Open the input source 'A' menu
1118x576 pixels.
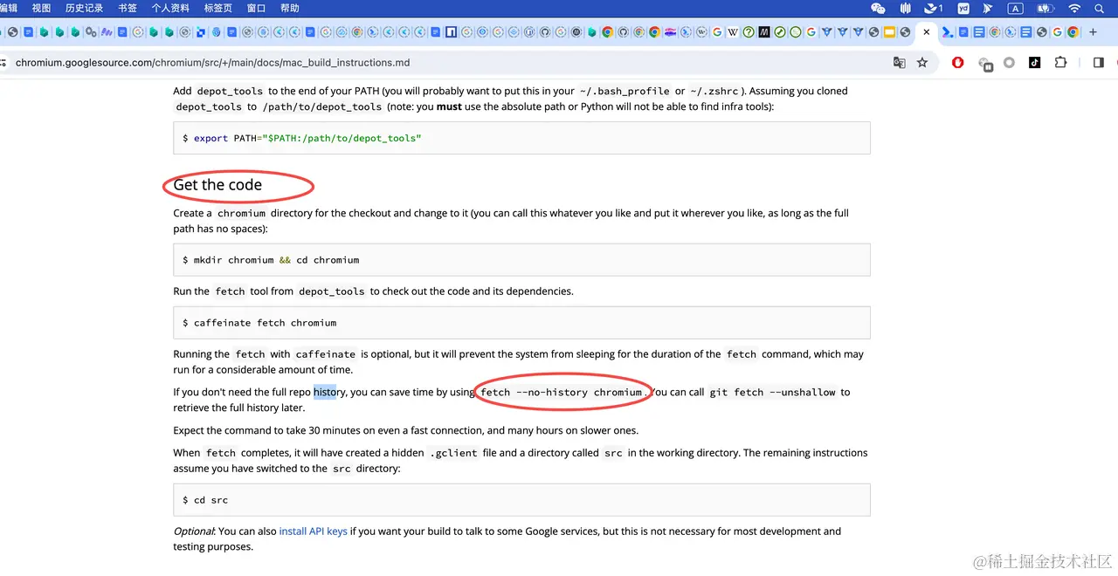click(x=1015, y=8)
